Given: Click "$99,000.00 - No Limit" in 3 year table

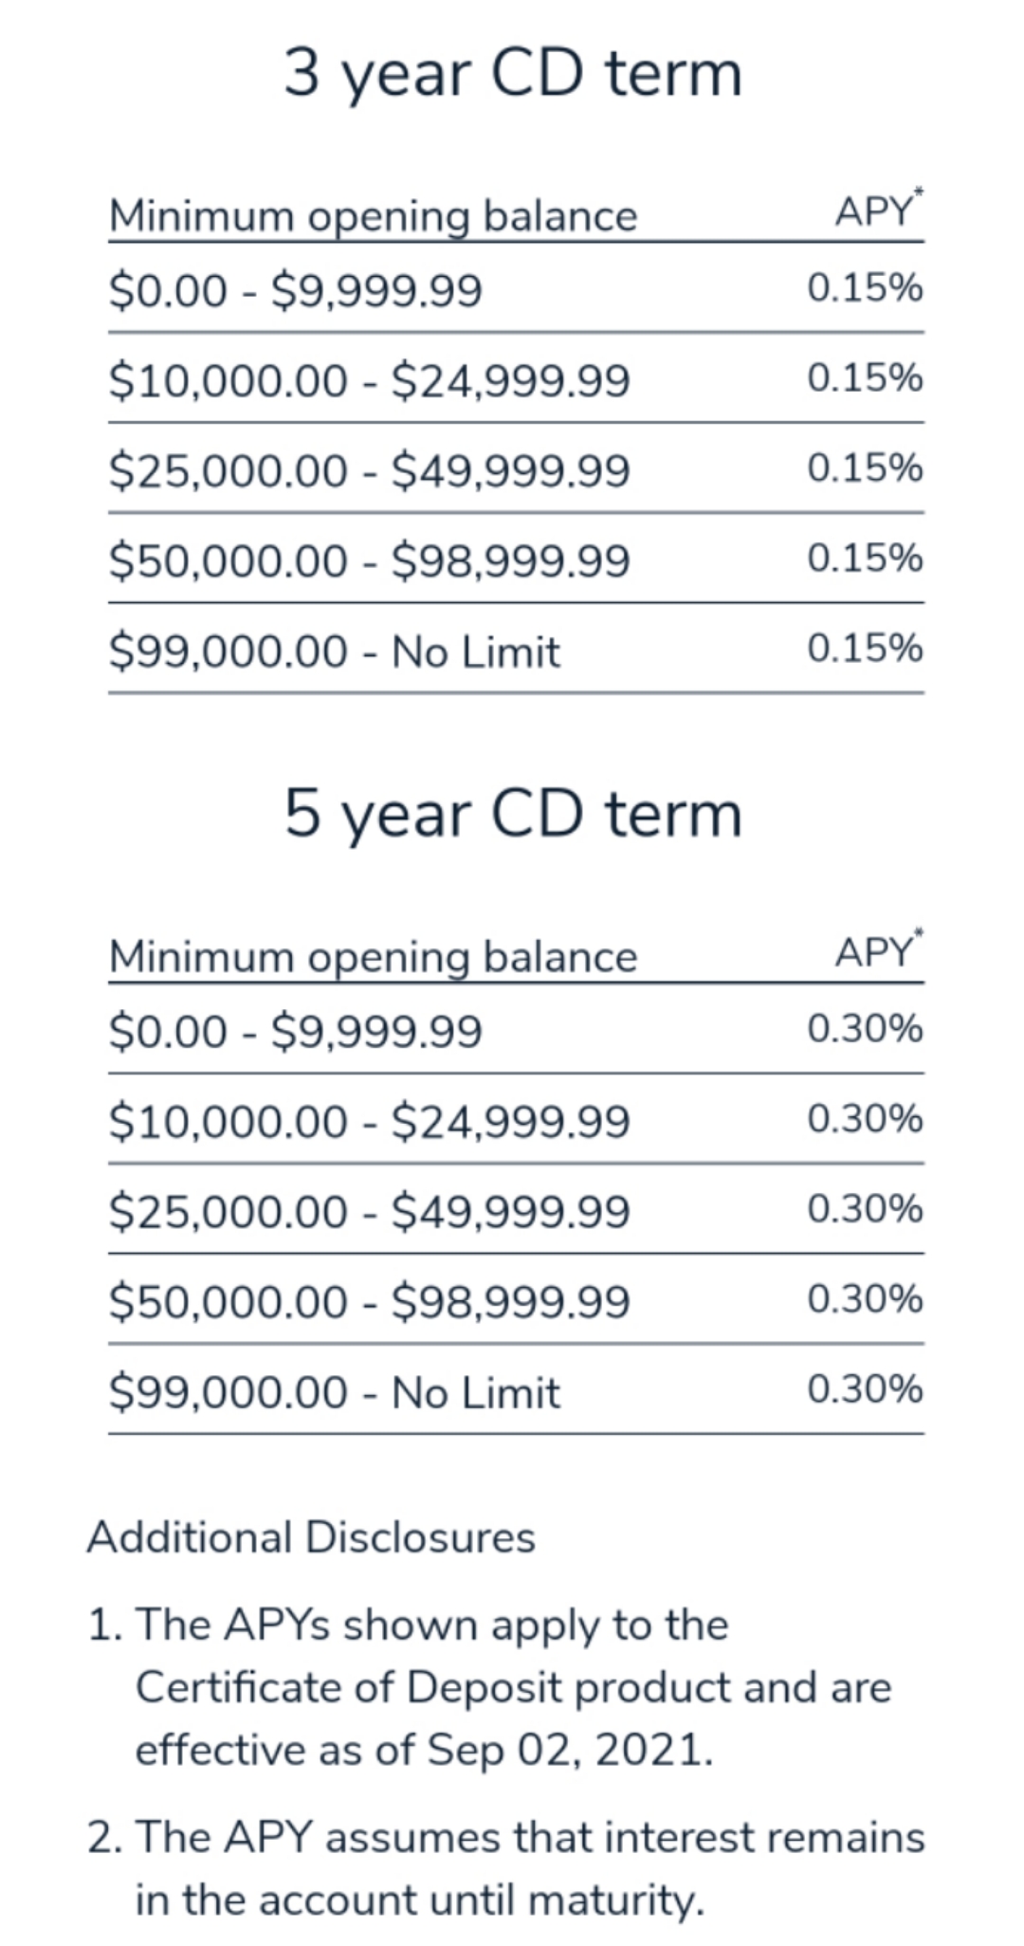Looking at the screenshot, I should coord(334,652).
